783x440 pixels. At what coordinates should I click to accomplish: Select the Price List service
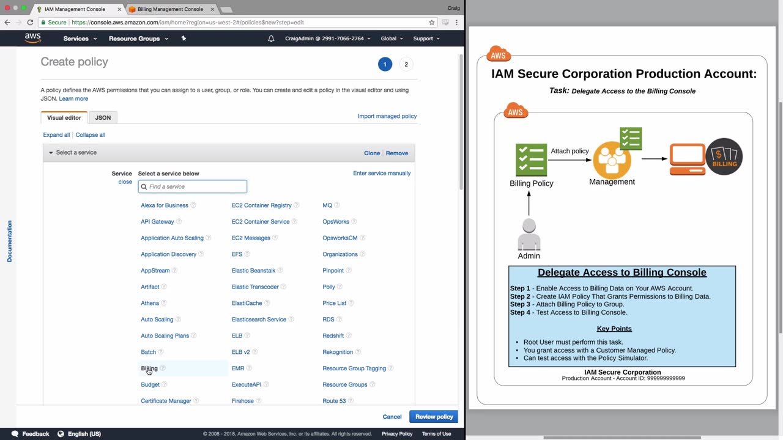(x=335, y=303)
